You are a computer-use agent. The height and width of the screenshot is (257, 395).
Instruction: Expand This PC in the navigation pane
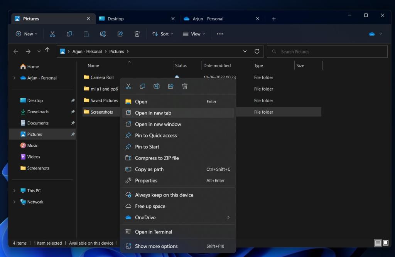pyautogui.click(x=14, y=190)
